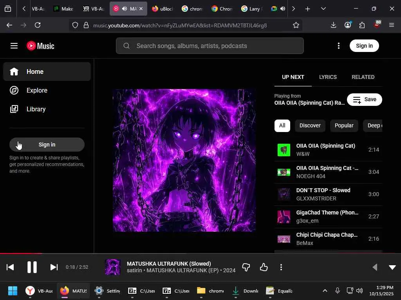Close the current YouTube Music tab
The height and width of the screenshot is (300, 401).
141,9
